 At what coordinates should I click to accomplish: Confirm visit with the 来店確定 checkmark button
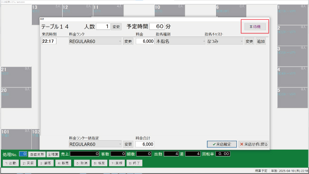[x=222, y=144]
